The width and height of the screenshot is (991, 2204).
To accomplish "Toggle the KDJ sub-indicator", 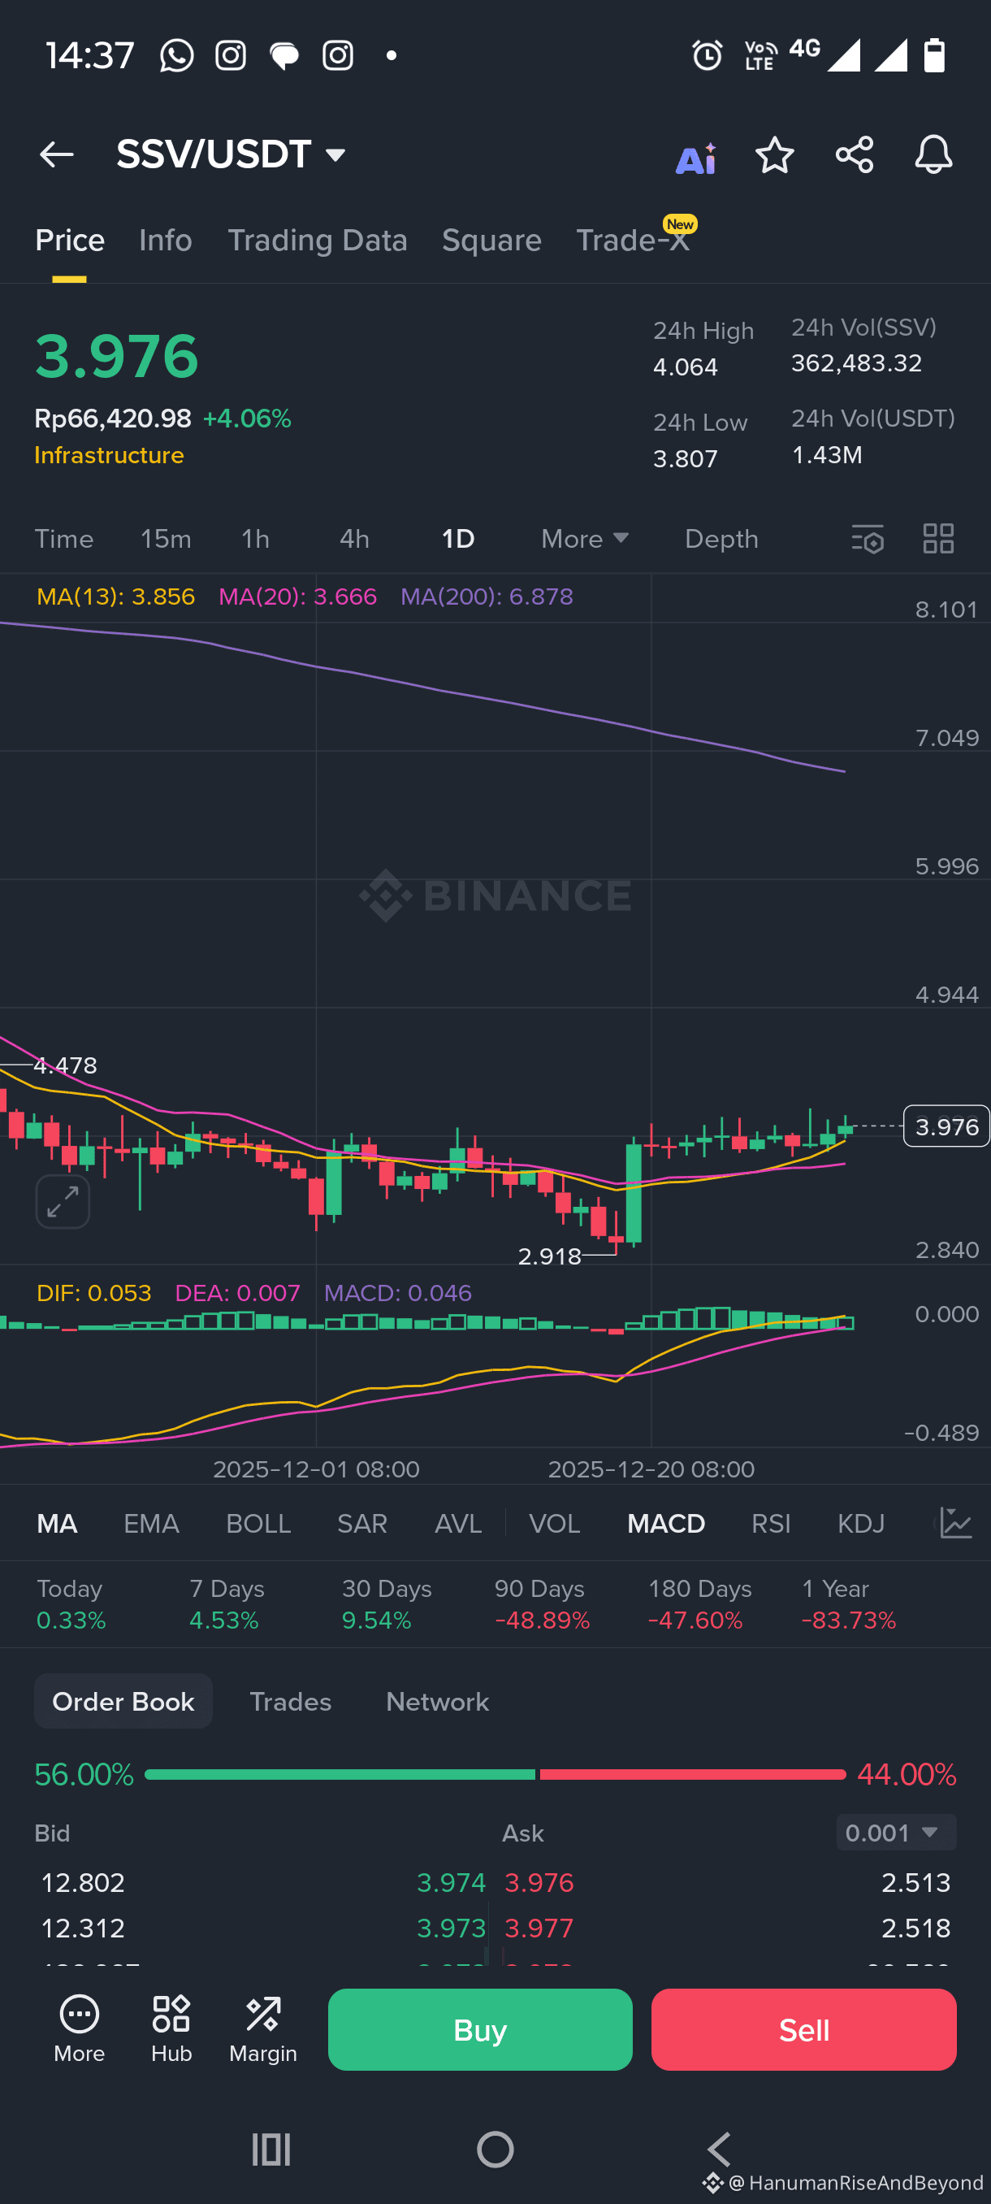I will [861, 1523].
